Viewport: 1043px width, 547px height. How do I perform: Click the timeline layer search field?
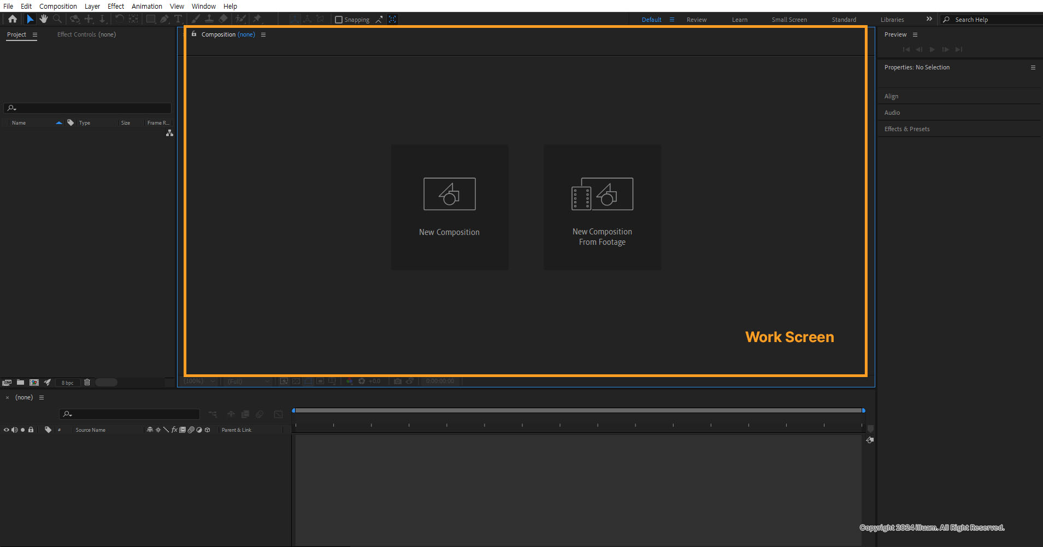click(x=129, y=414)
